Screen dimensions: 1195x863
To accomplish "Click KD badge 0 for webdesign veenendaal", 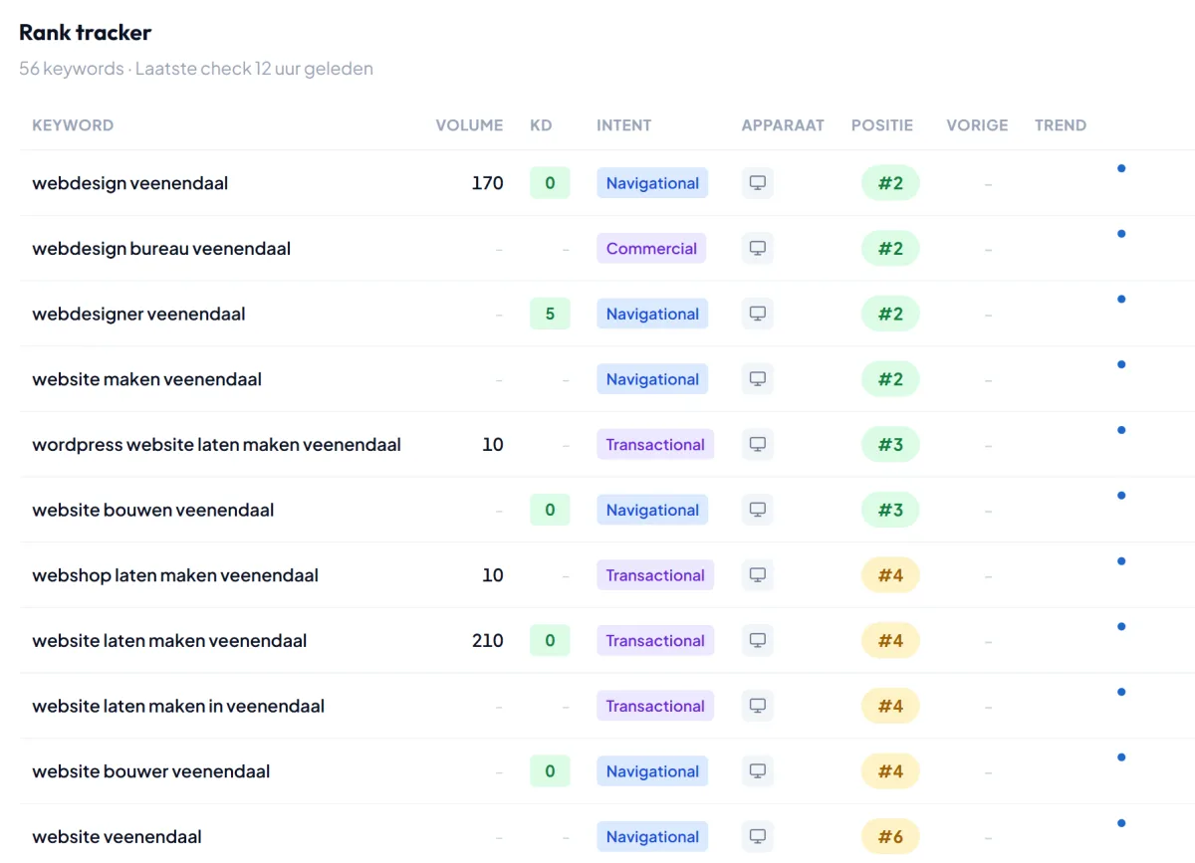I will point(550,183).
